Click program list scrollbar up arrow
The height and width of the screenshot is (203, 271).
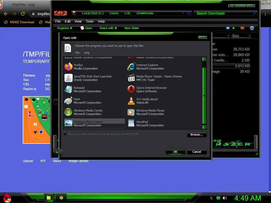point(204,59)
